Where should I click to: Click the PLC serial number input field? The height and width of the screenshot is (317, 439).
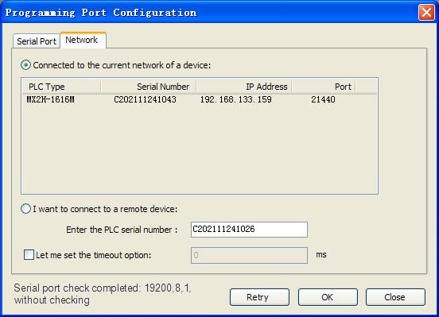249,230
